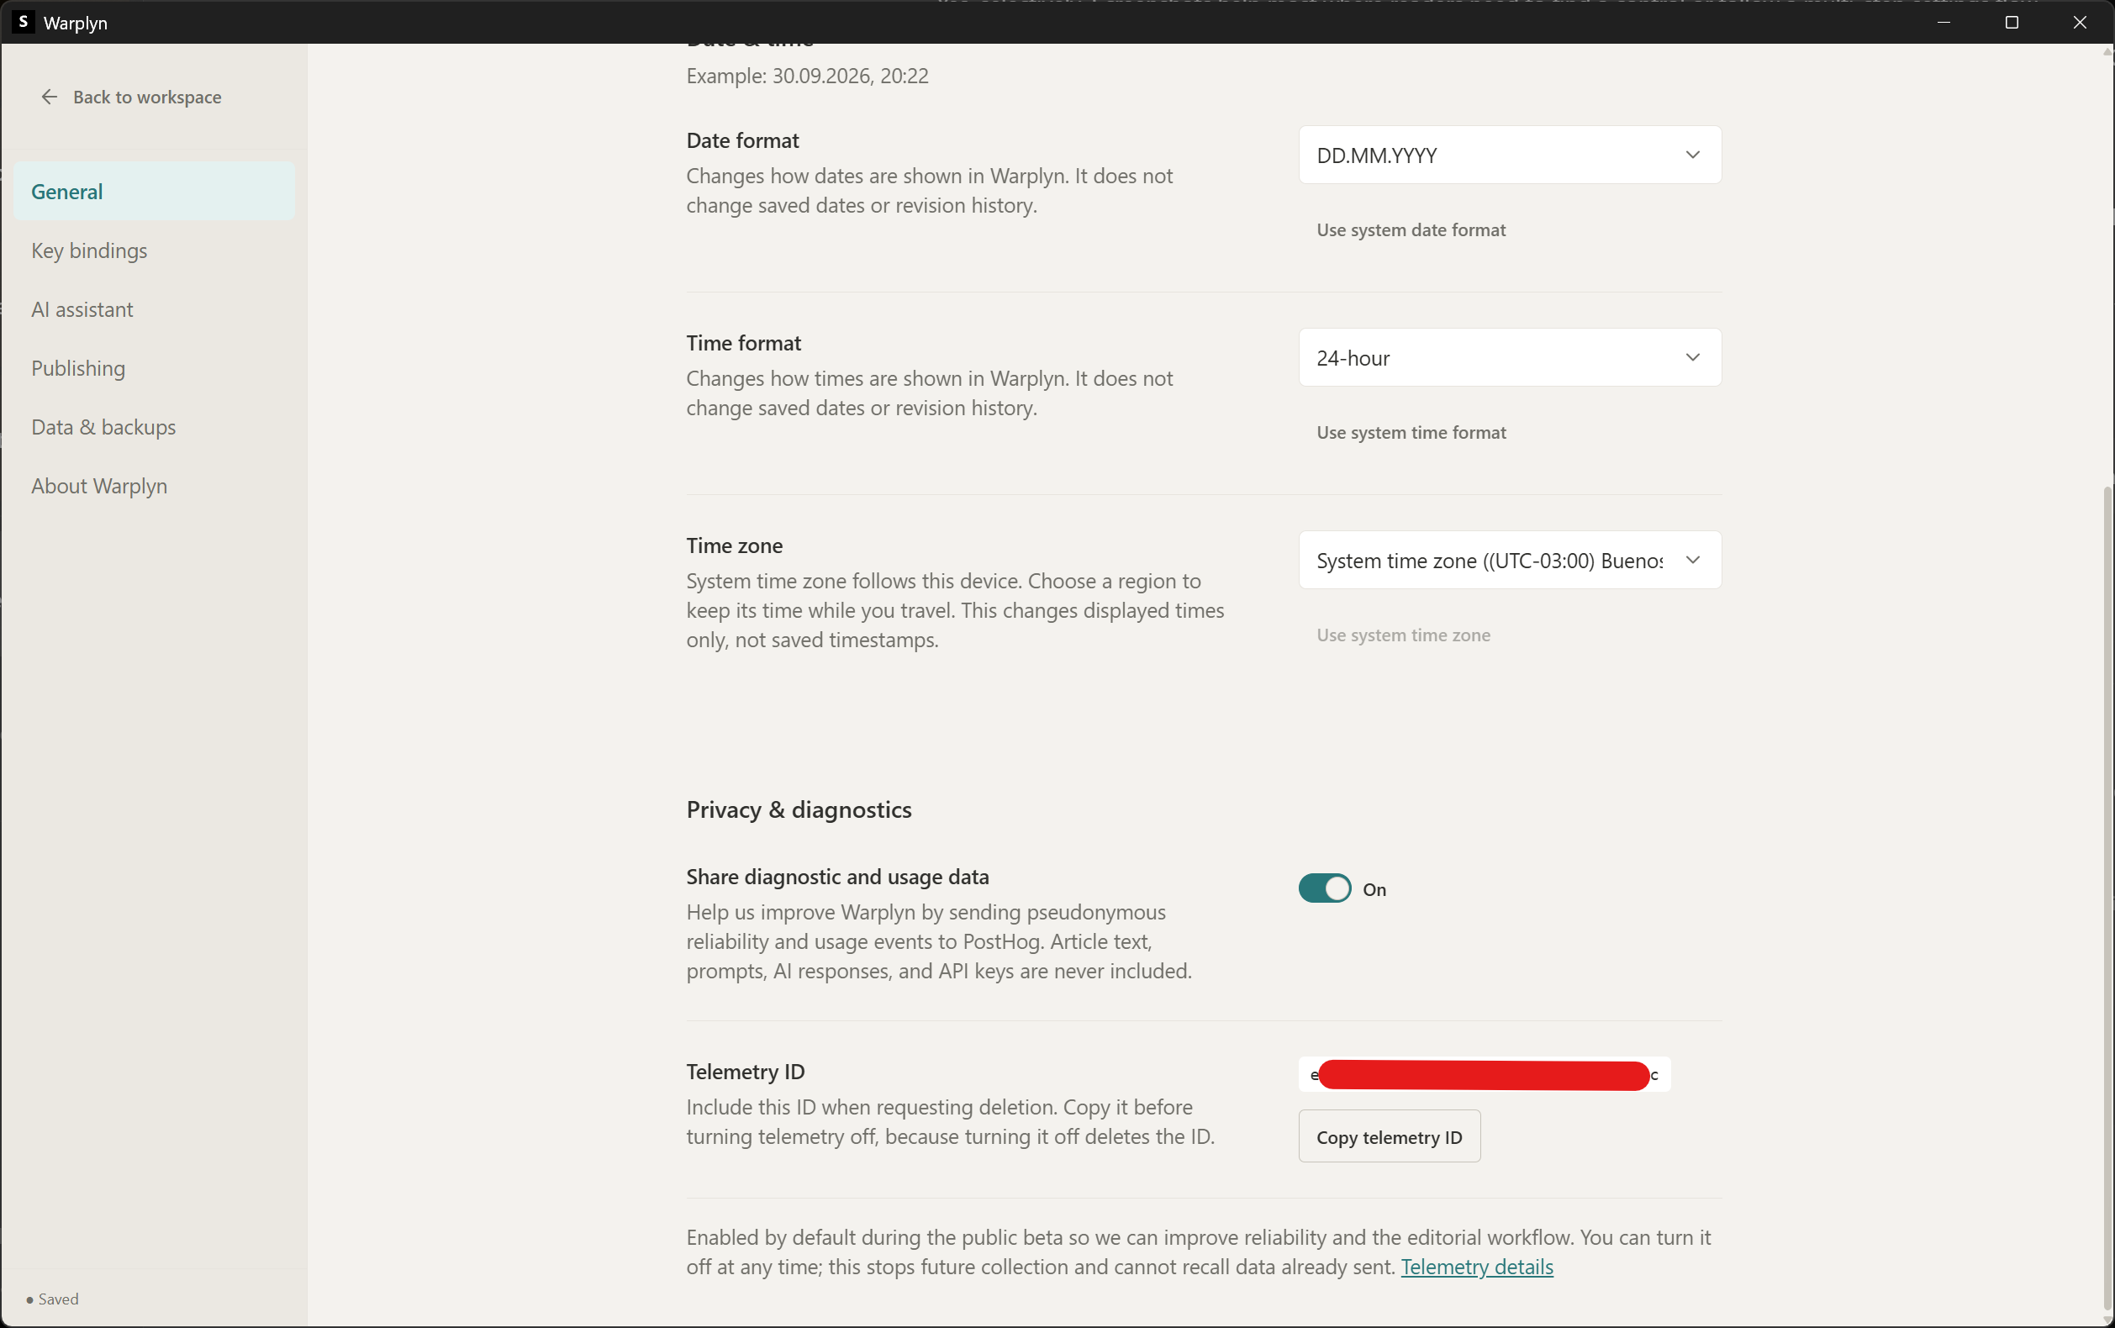
Task: Open the Time zone selection dropdown
Action: tap(1510, 561)
